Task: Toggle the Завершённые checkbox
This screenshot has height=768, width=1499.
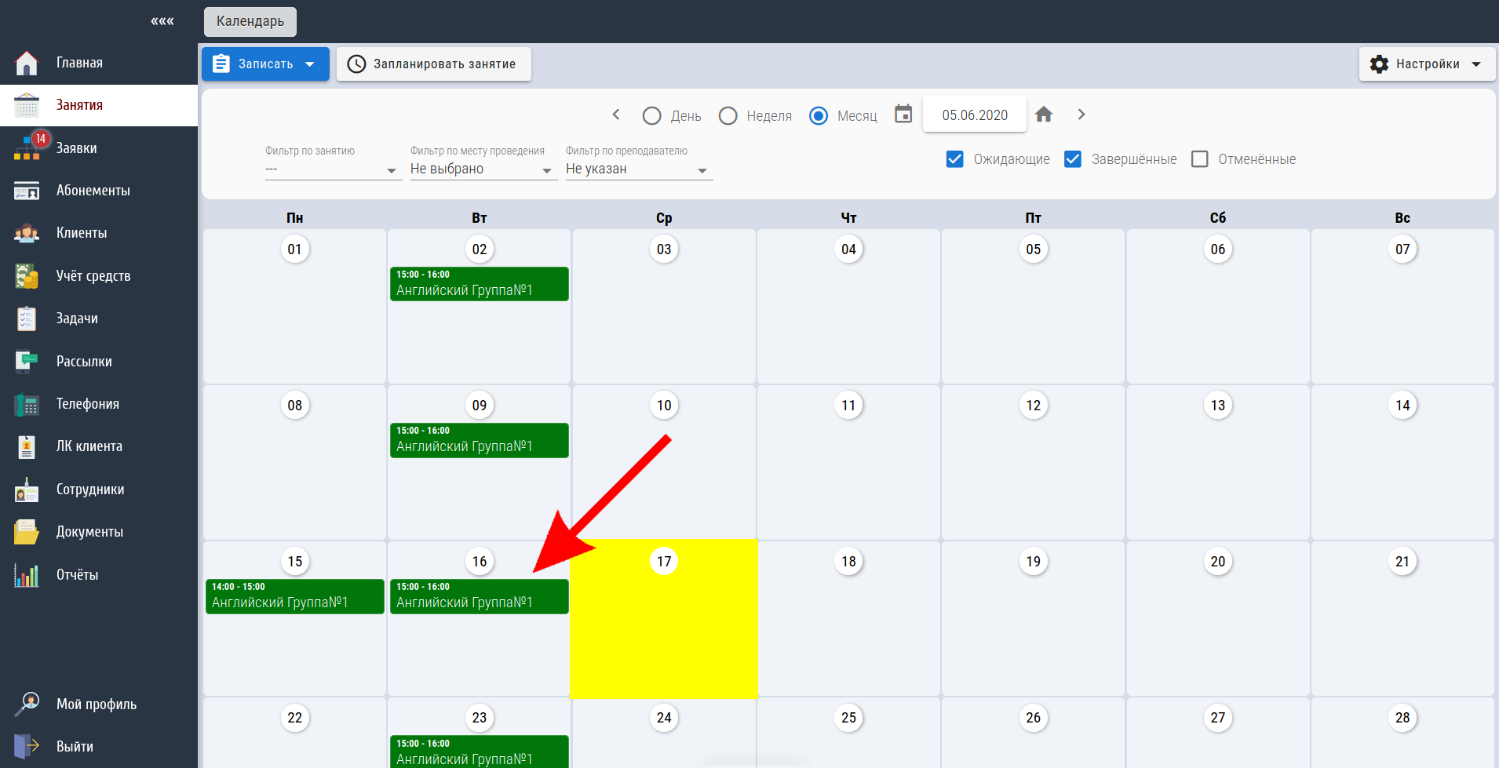Action: click(1073, 159)
